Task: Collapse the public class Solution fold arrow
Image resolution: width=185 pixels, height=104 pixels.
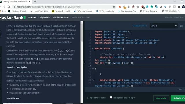Action: pos(93,49)
